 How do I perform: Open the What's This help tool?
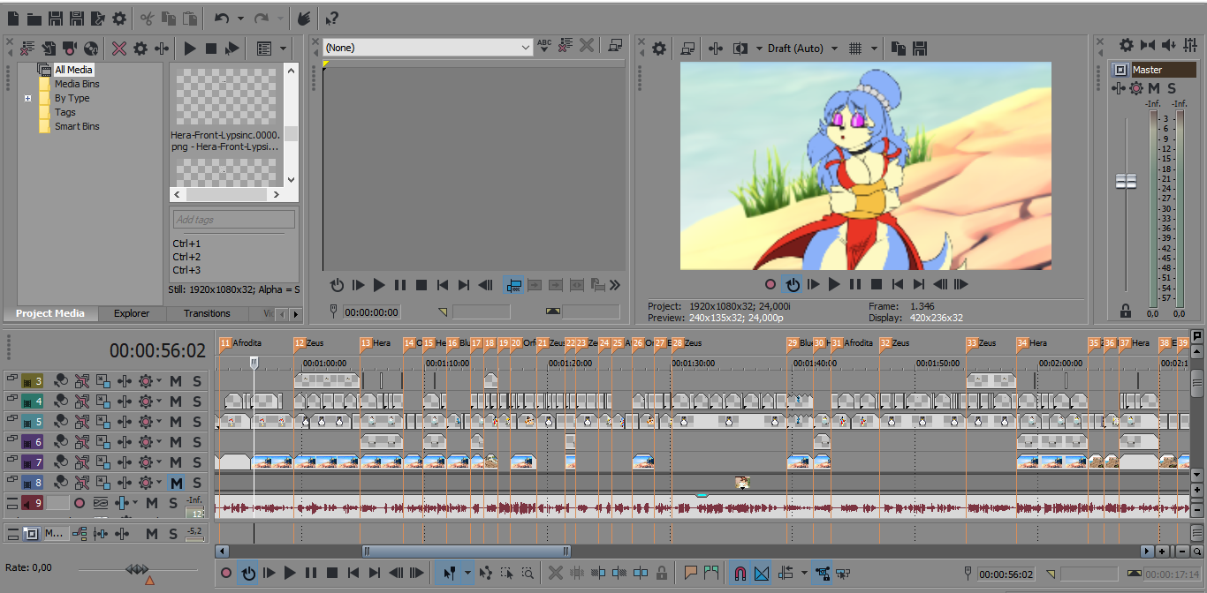(331, 19)
